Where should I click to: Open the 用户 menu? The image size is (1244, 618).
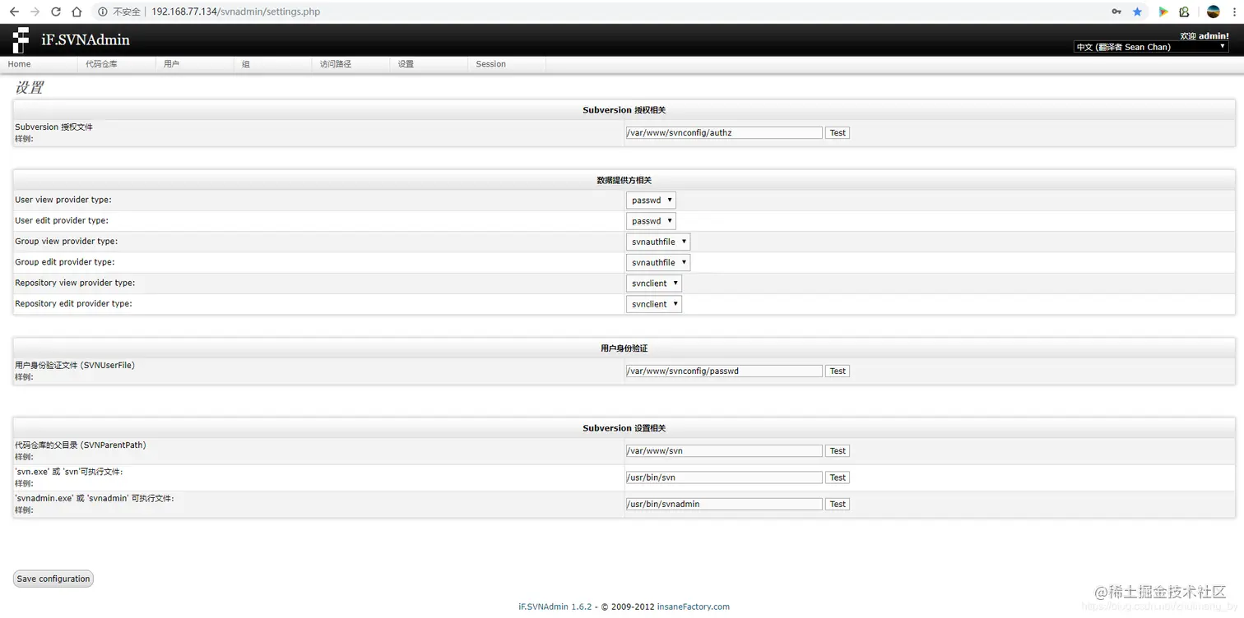coord(195,64)
